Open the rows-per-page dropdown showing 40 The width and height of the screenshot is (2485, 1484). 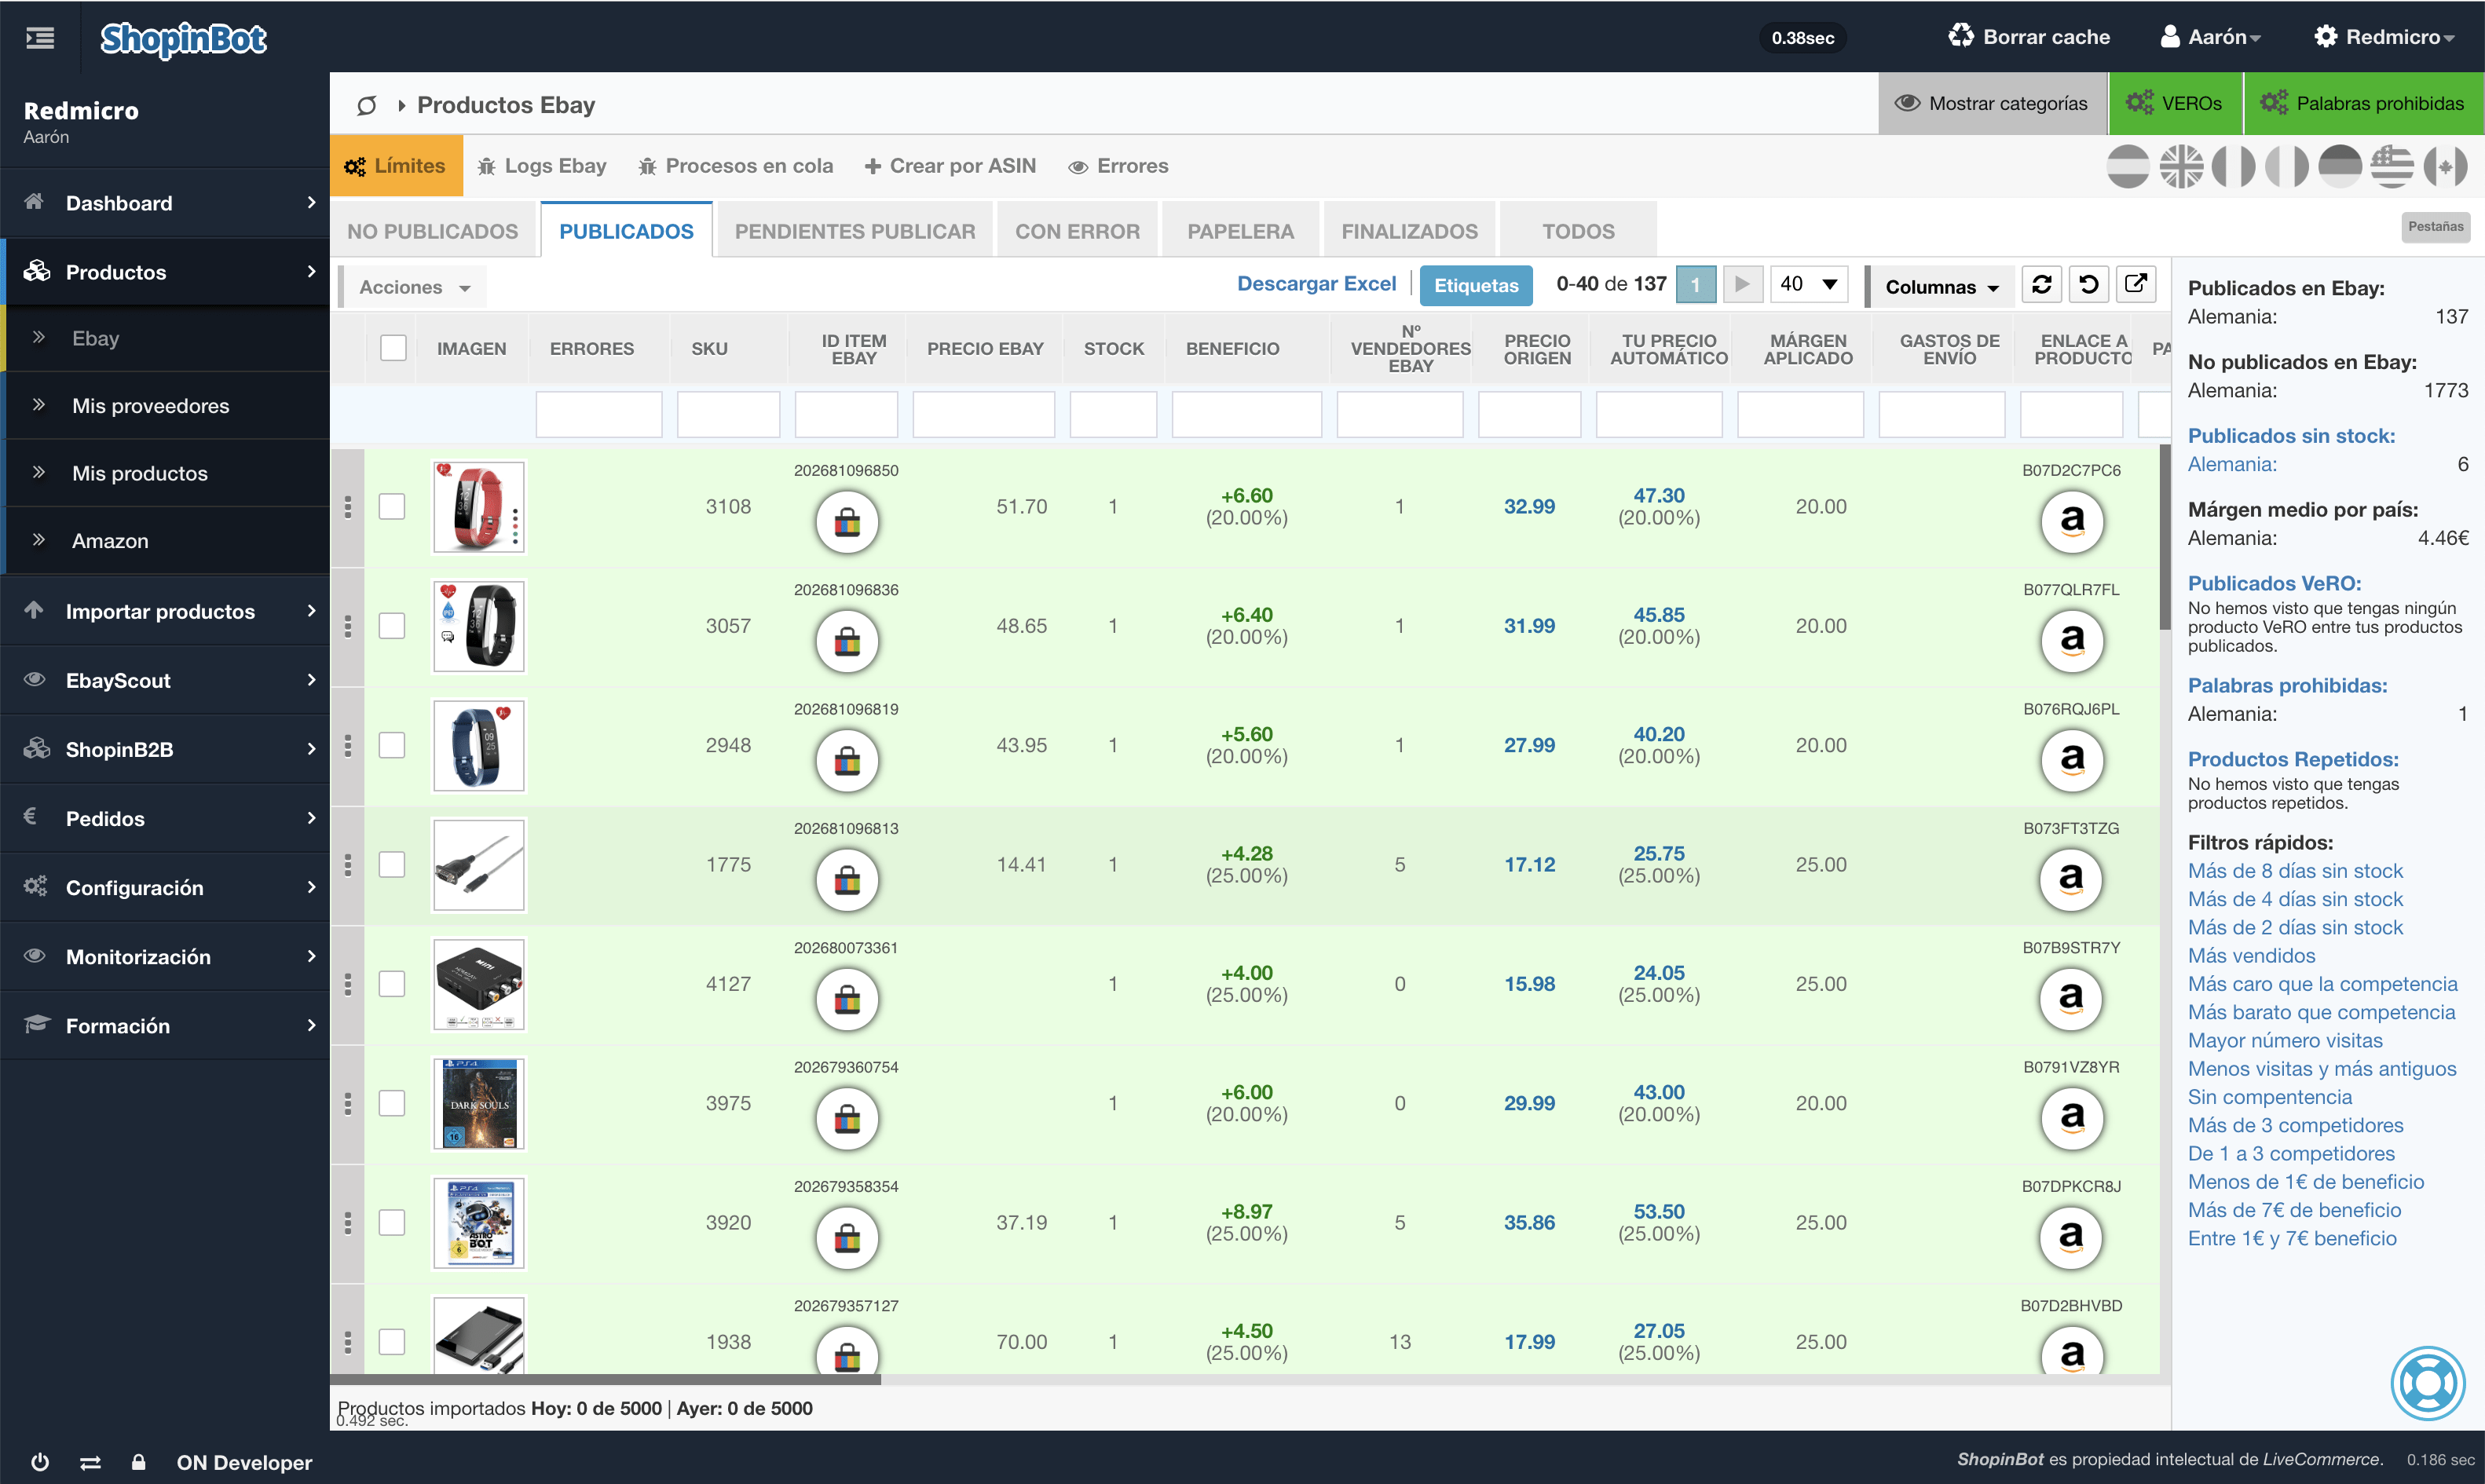1808,285
